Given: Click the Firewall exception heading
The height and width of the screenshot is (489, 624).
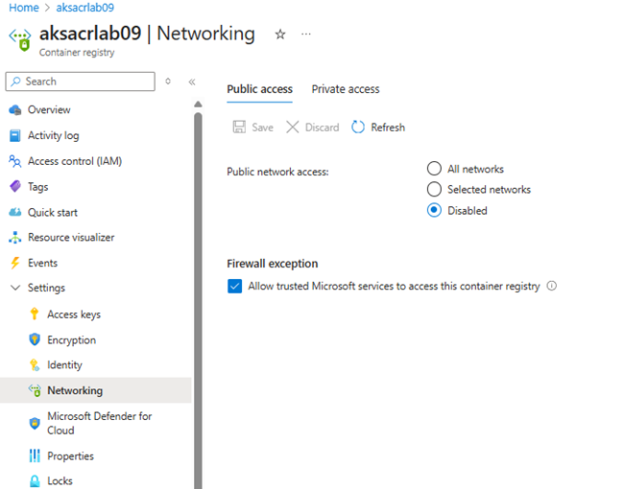Looking at the screenshot, I should coord(273,264).
